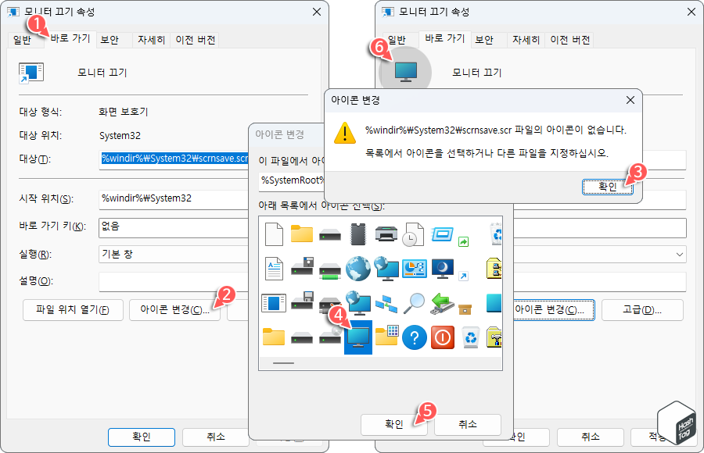Select the red power button icon

coord(442,338)
